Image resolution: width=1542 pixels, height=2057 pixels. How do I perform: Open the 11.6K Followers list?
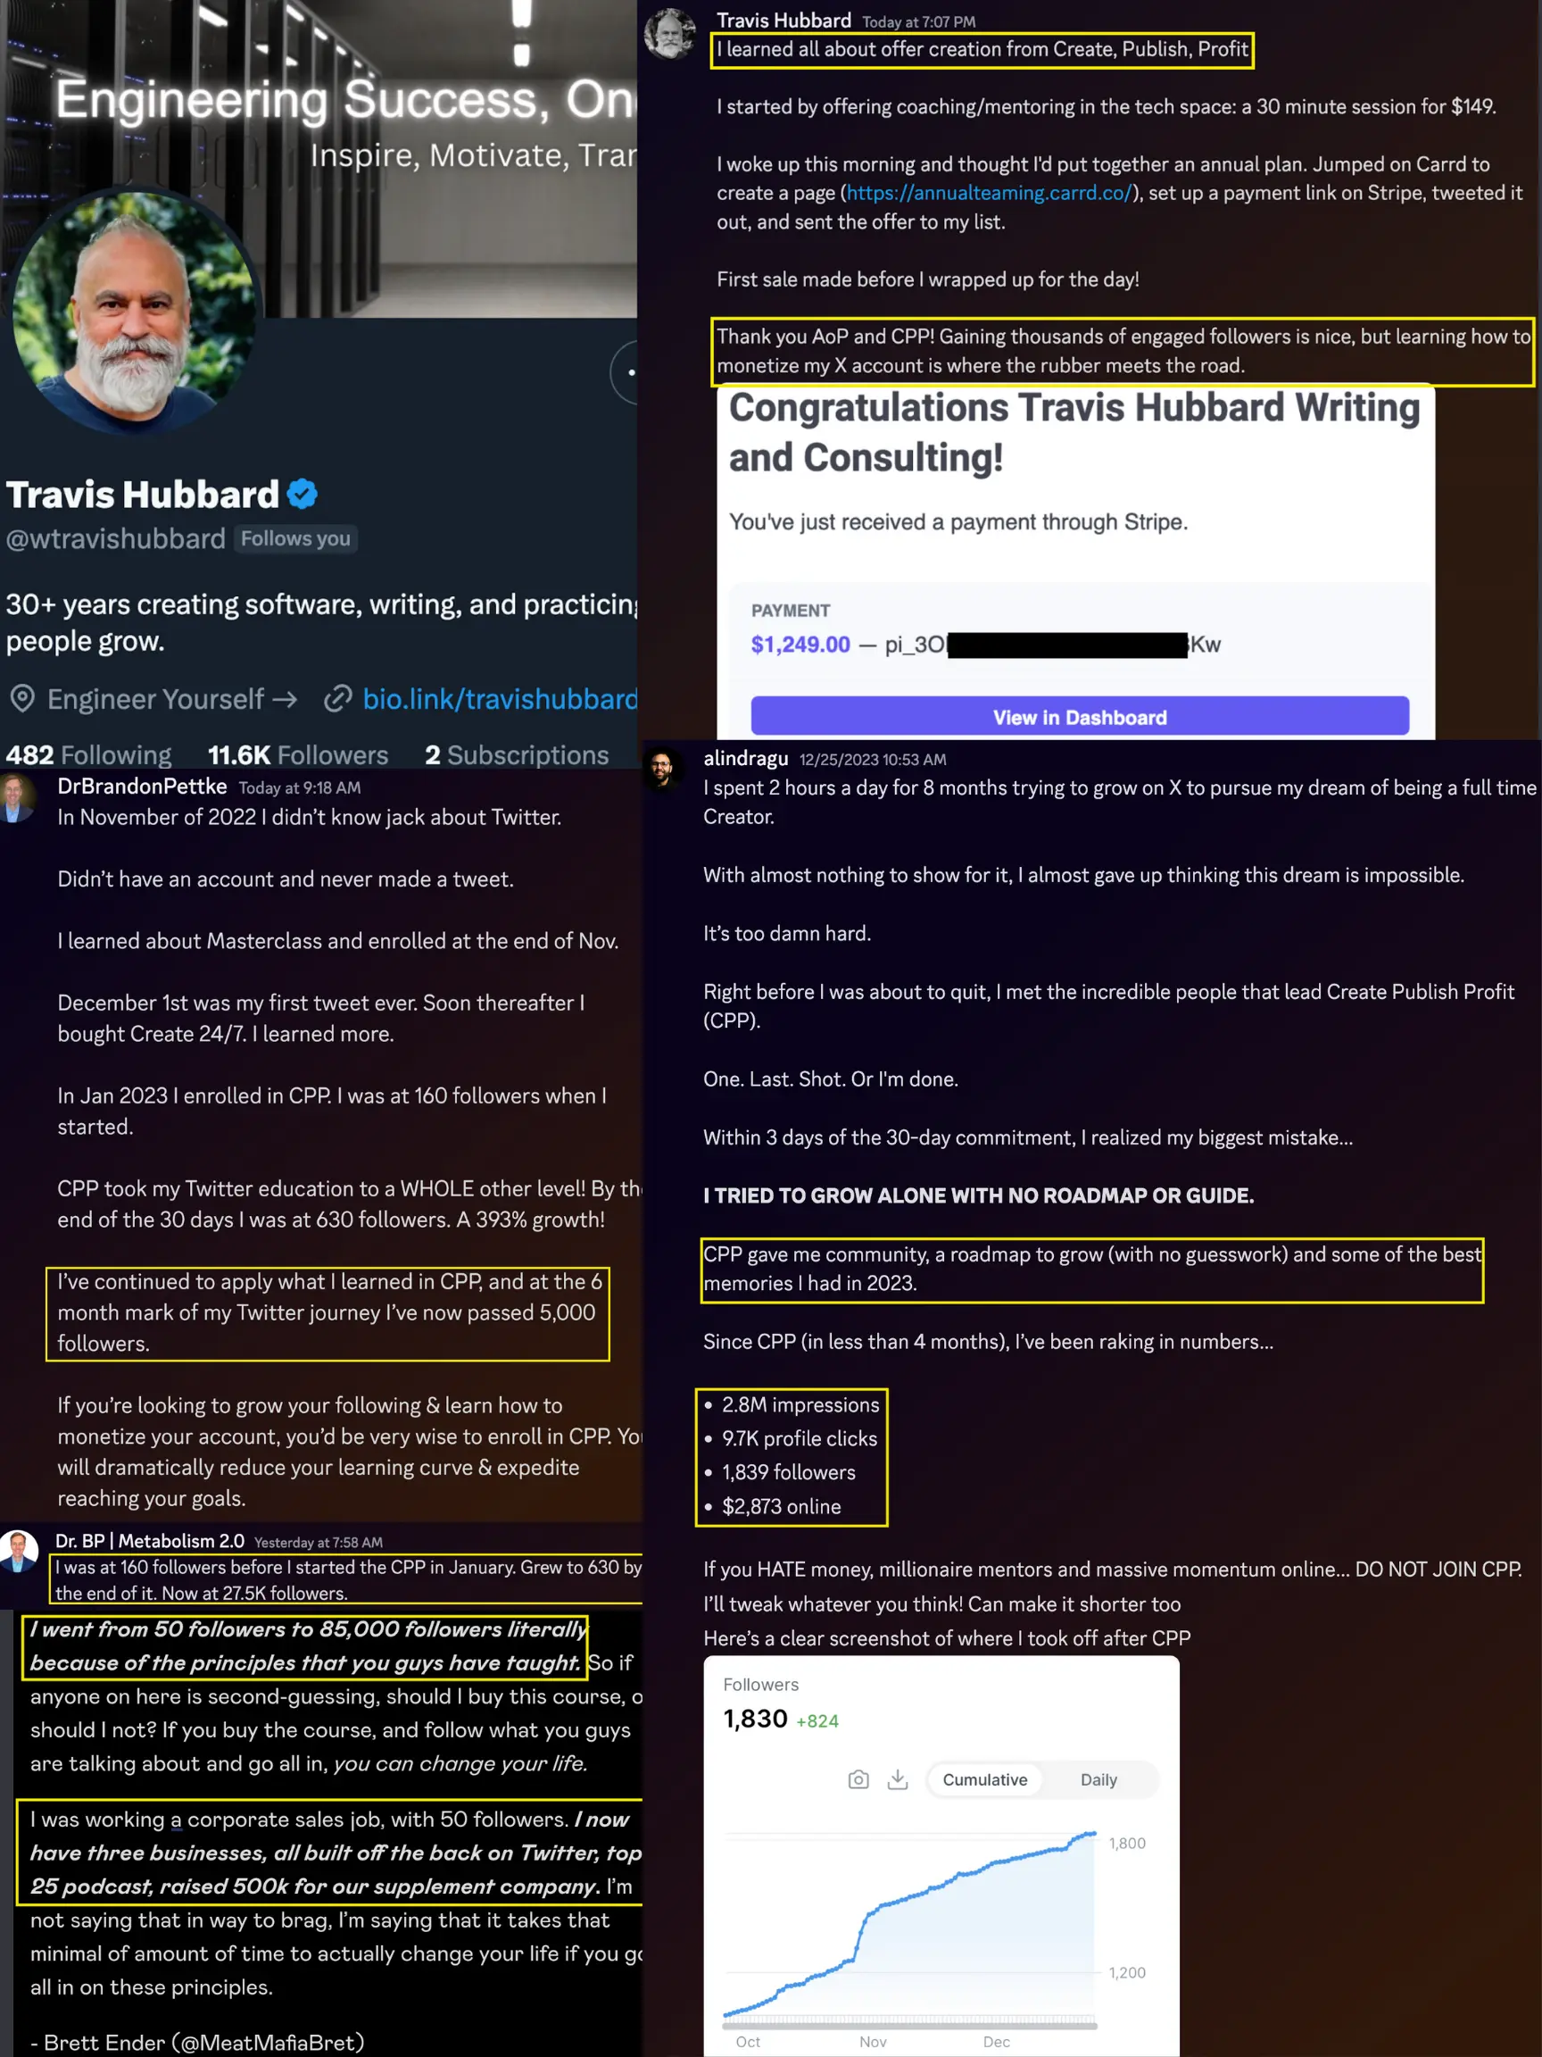[297, 754]
